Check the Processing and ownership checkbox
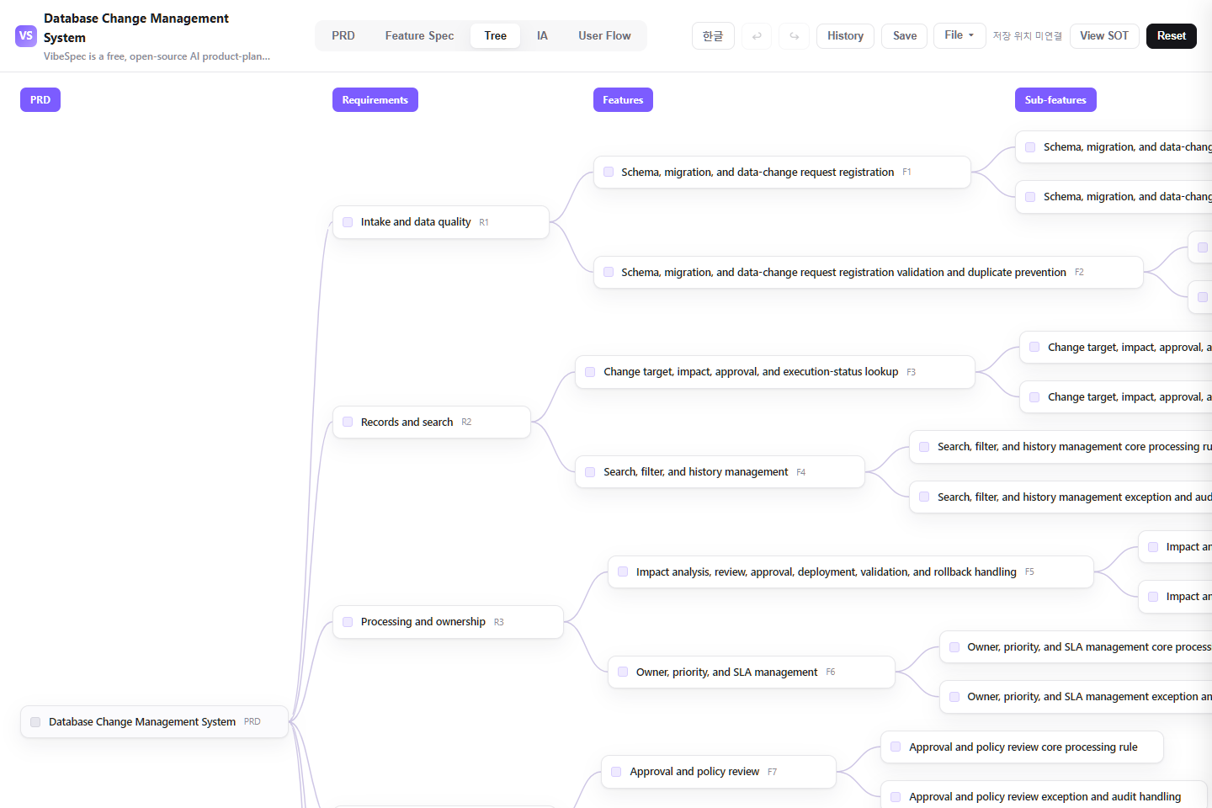Viewport: 1212px width, 808px height. (x=348, y=622)
